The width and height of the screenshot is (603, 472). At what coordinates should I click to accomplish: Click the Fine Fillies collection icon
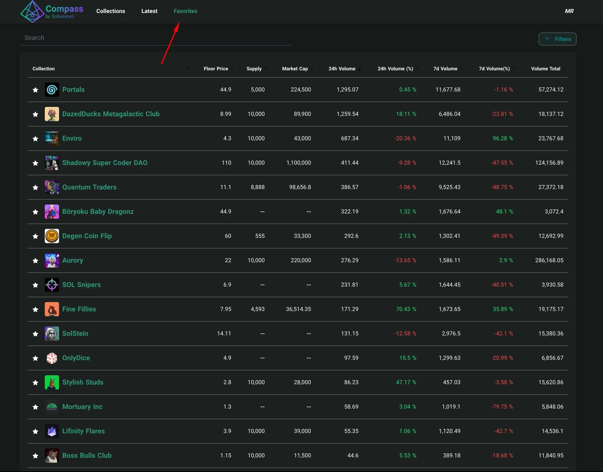[52, 309]
